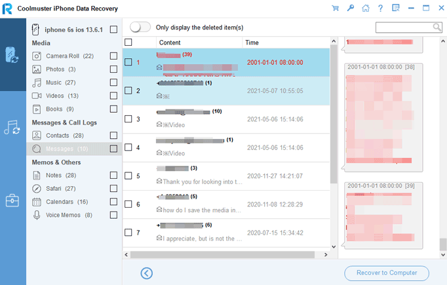Click the Messages bubble icon

click(37, 149)
